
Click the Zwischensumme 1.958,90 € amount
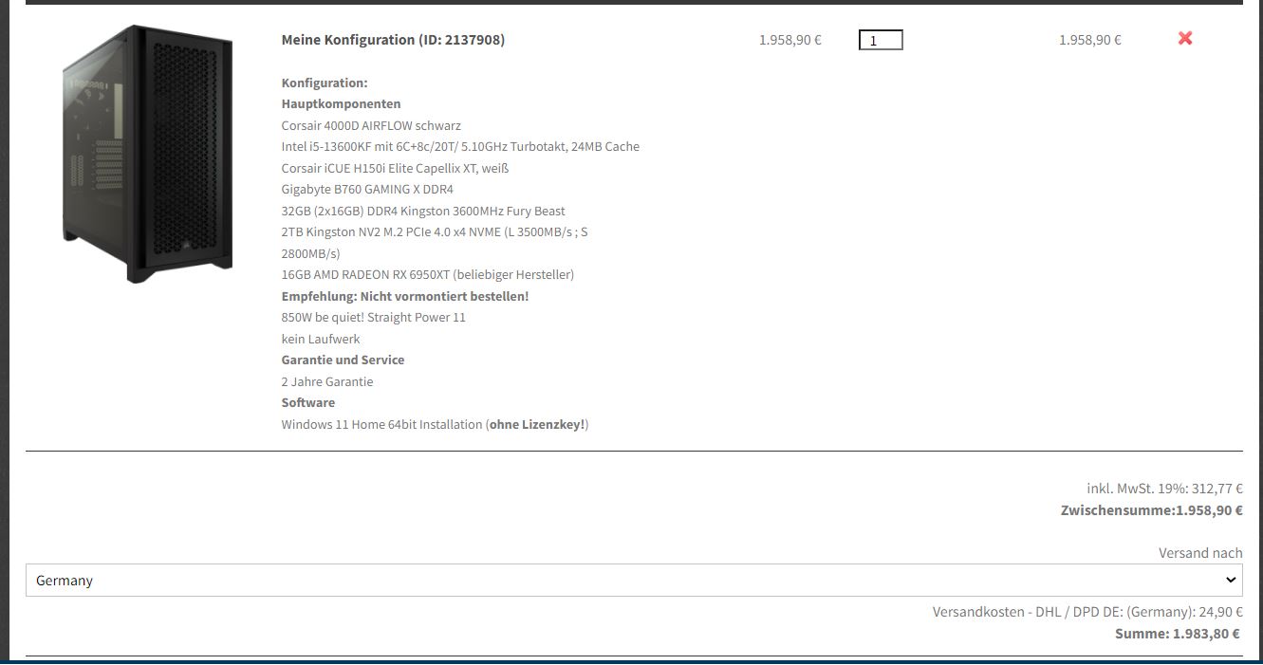tap(1152, 510)
